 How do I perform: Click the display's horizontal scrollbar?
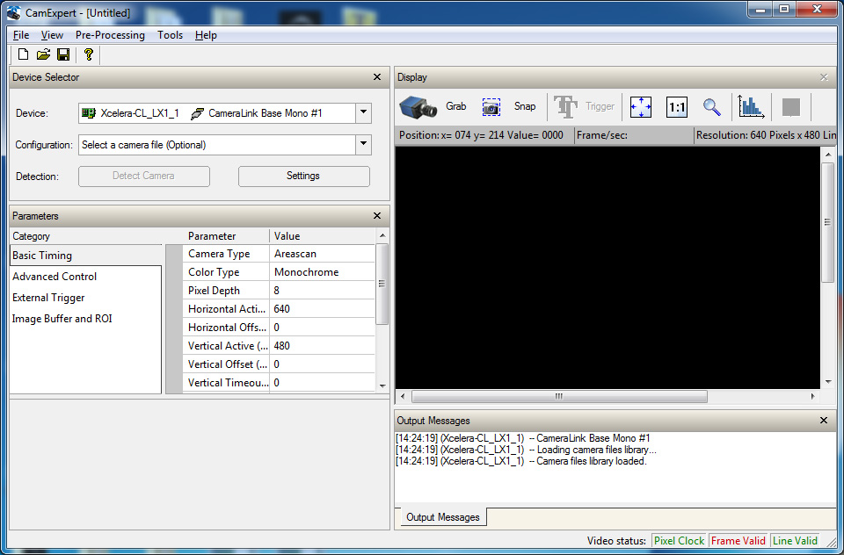click(558, 397)
